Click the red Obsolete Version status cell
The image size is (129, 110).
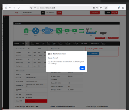36,101
